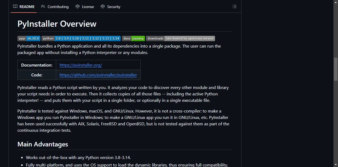Click the page scrollbar down arrow
The width and height of the screenshot is (338, 167).
coord(336,165)
